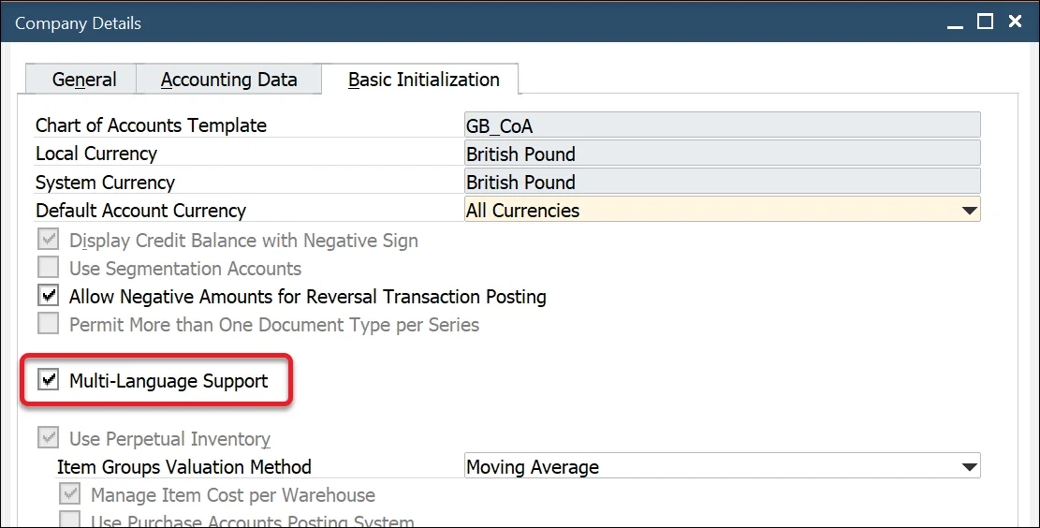This screenshot has height=528, width=1040.
Task: Toggle Manage Item Cost per Warehouse checkbox
Action: click(70, 495)
